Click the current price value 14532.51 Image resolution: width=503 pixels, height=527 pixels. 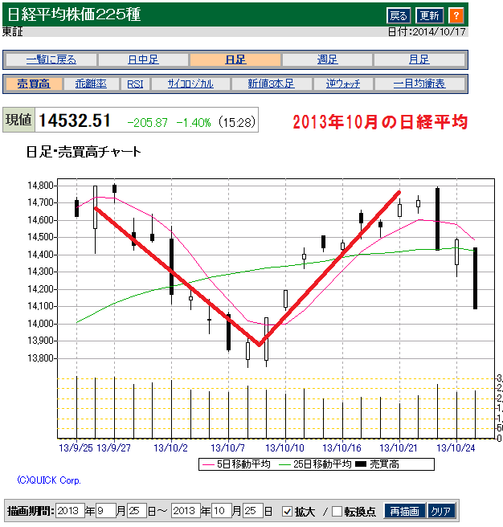[x=75, y=121]
